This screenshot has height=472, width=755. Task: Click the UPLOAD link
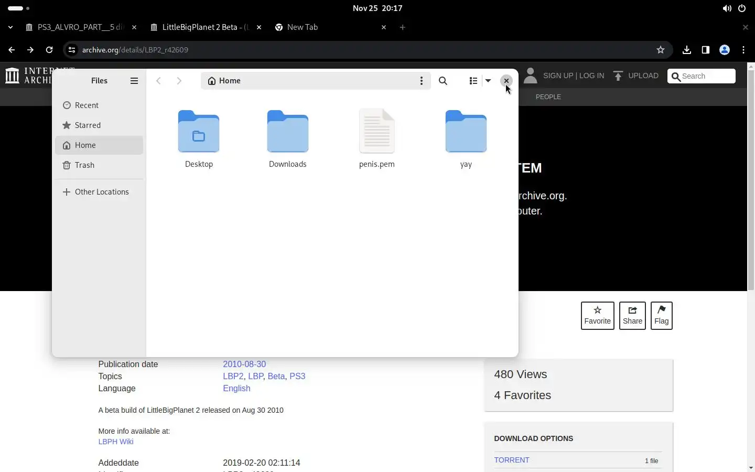coord(637,76)
